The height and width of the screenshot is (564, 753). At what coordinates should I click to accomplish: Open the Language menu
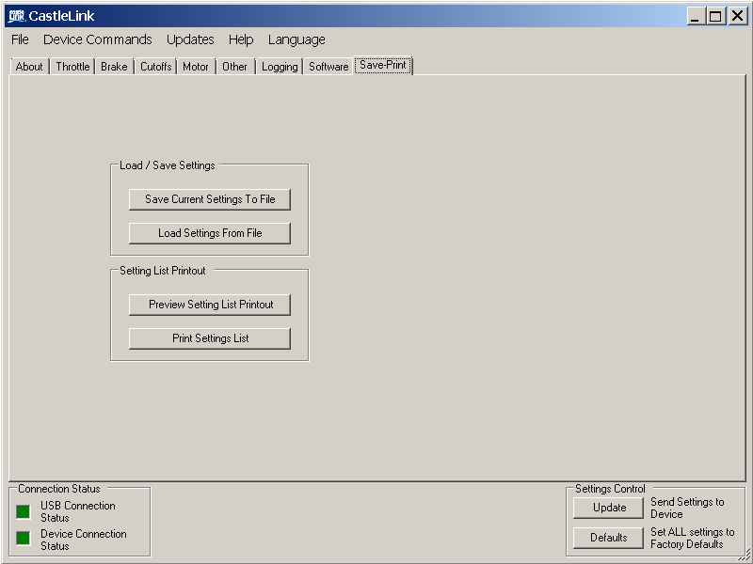click(x=296, y=39)
